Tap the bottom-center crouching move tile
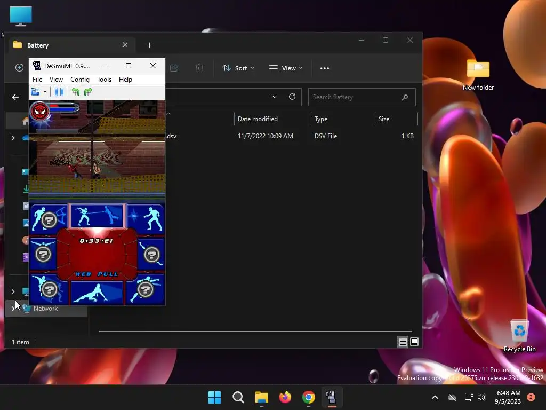 click(97, 293)
